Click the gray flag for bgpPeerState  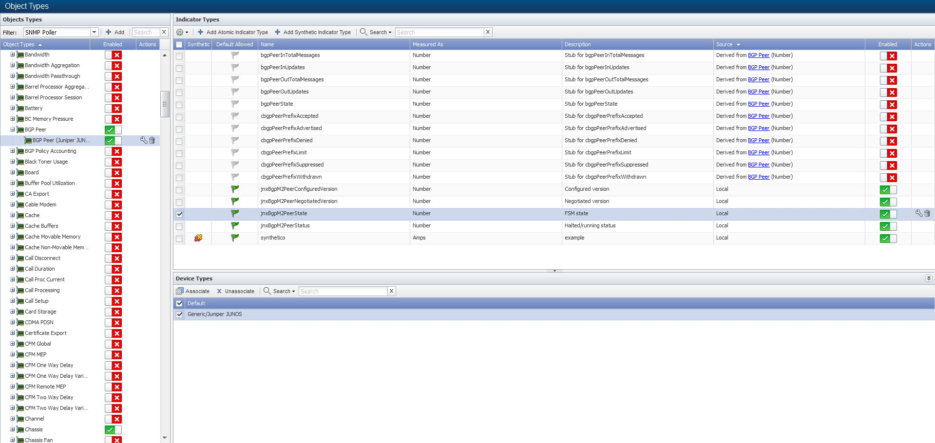(235, 104)
